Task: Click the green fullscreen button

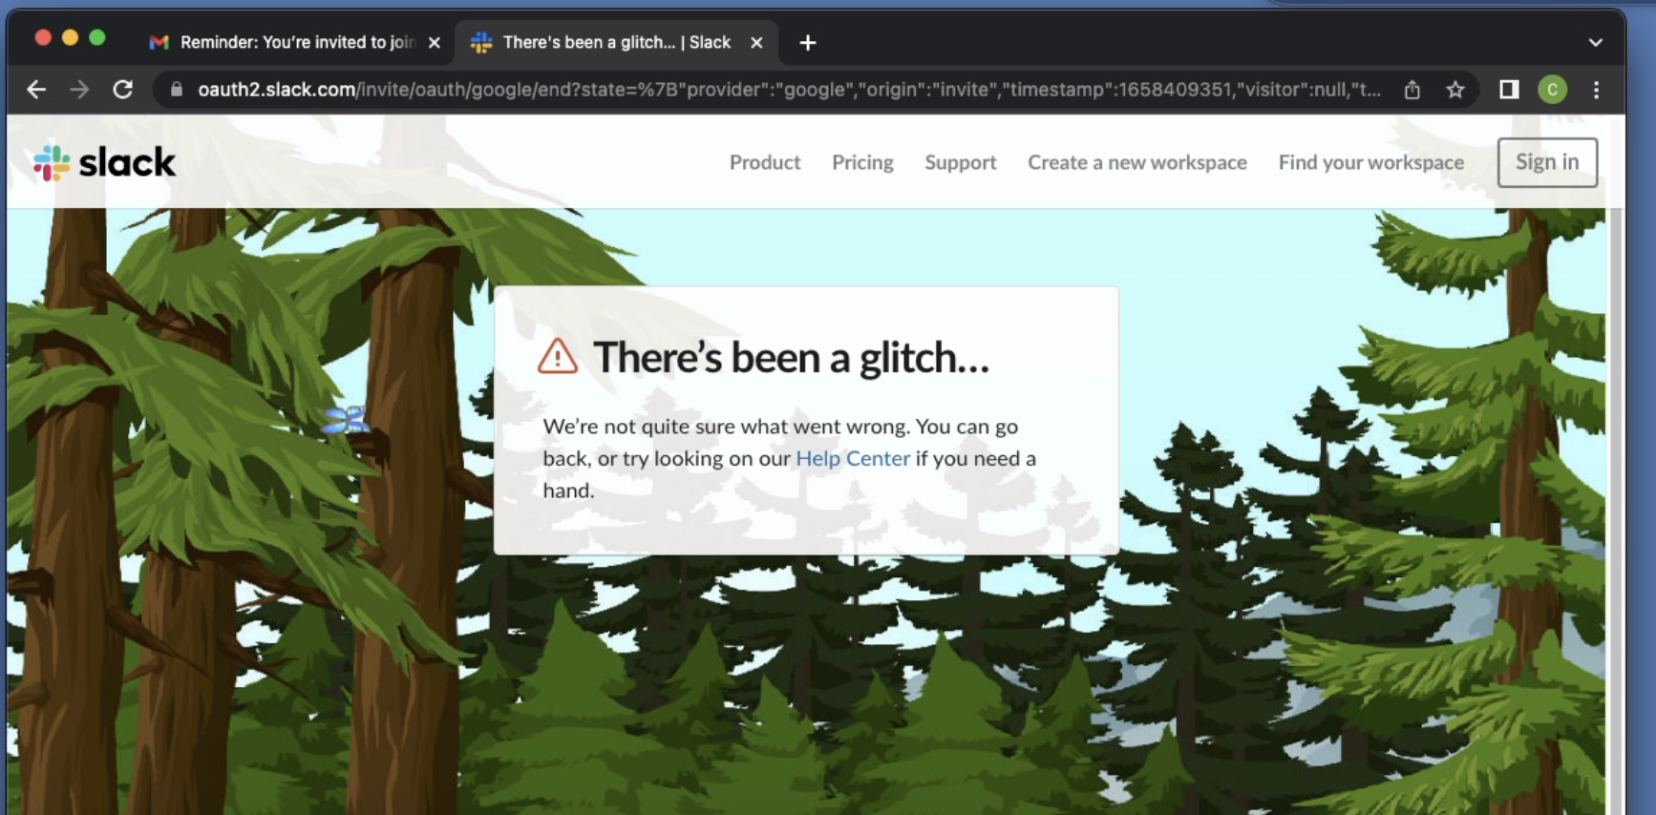Action: [97, 37]
